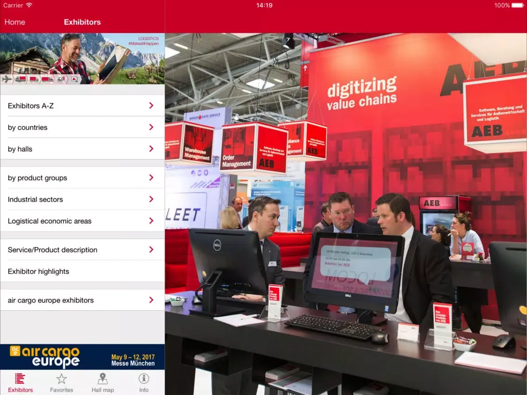Tap the battery status icon
Viewport: 527px width, 395px height.
click(x=518, y=6)
